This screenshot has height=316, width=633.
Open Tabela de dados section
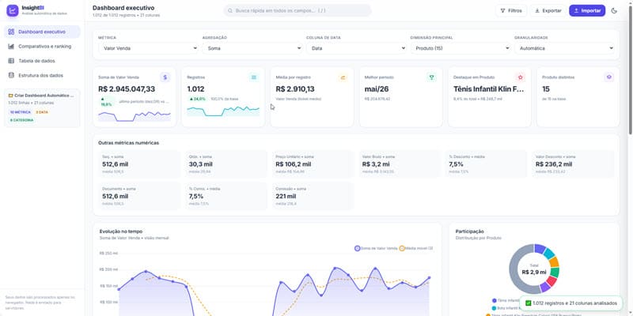42,61
